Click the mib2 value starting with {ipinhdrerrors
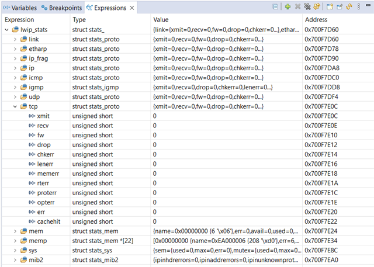Screen dimensions: 374x267 click(x=226, y=260)
